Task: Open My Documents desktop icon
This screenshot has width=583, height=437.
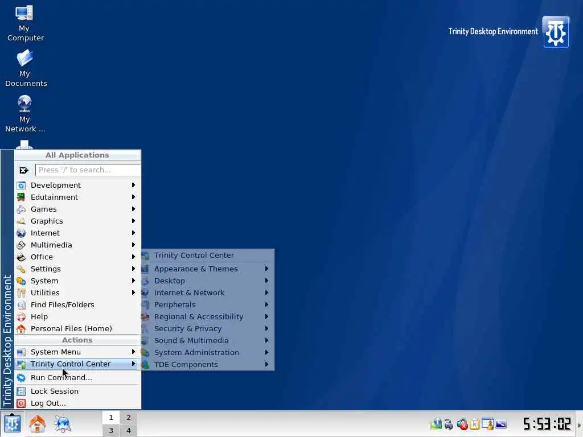Action: [25, 68]
